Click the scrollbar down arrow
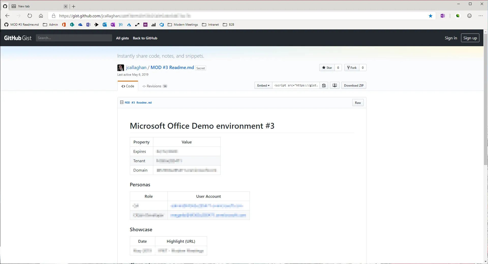Viewport: 488px width, 264px height. (486, 261)
